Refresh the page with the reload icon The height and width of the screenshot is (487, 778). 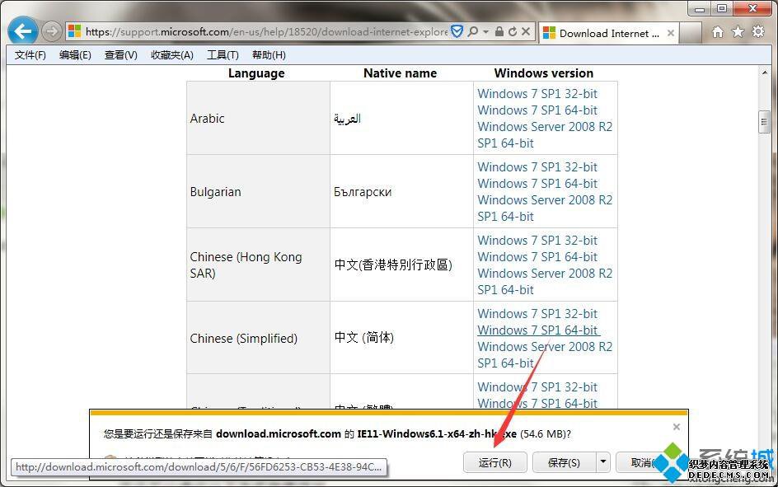pyautogui.click(x=513, y=32)
